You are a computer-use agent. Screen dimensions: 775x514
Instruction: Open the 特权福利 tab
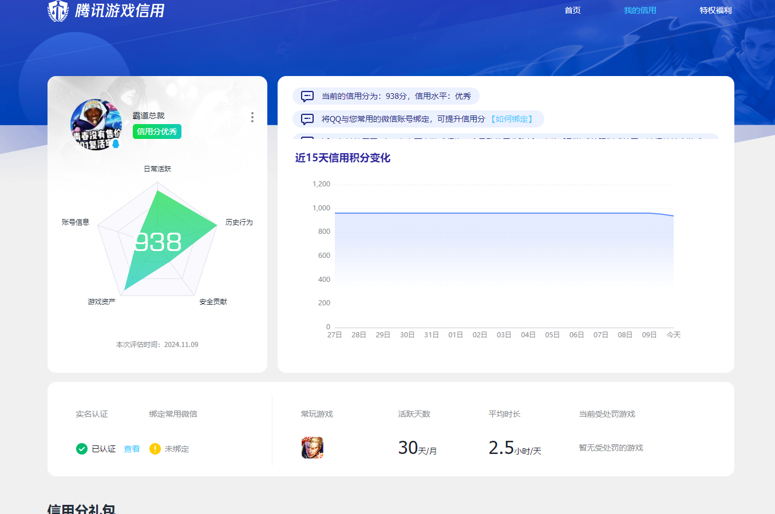tap(715, 10)
